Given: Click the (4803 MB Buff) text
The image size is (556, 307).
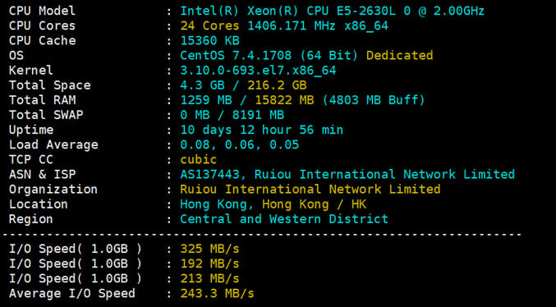Looking at the screenshot, I should pyautogui.click(x=374, y=100).
